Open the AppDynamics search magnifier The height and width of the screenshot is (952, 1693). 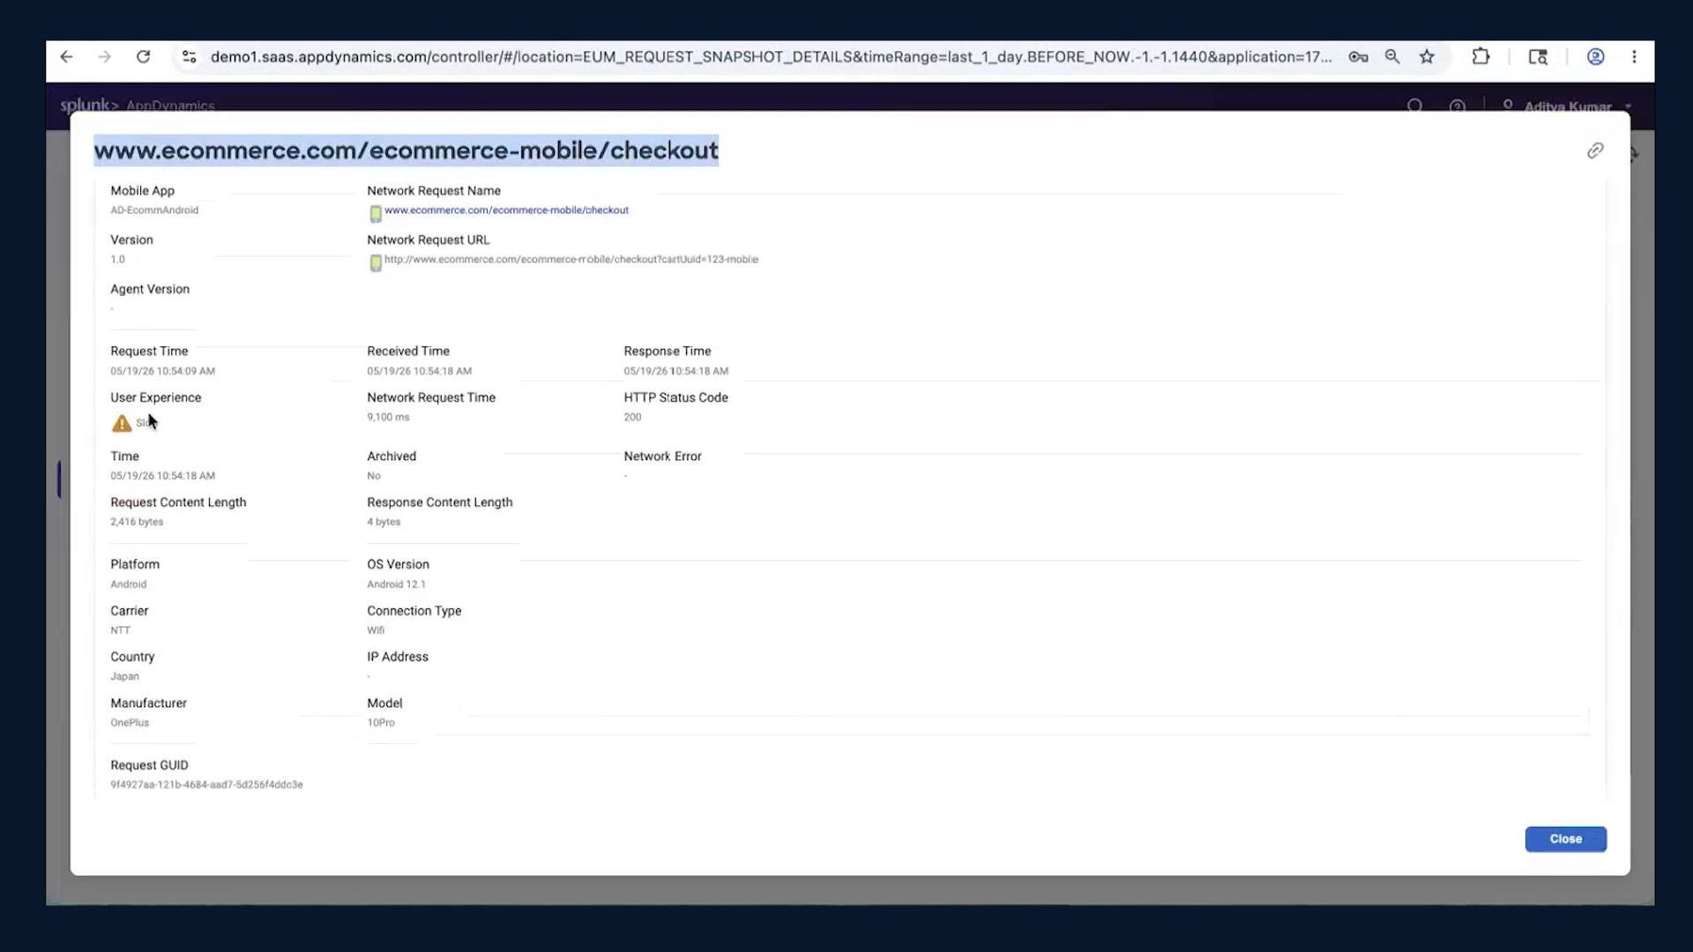[x=1414, y=107]
